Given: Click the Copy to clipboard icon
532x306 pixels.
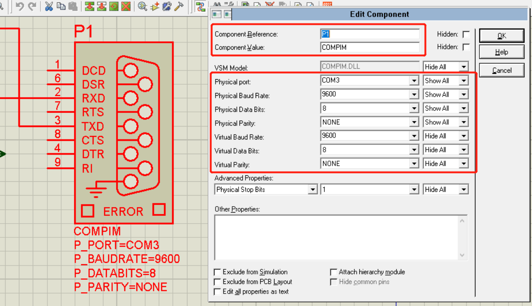Looking at the screenshot, I should tap(61, 6).
